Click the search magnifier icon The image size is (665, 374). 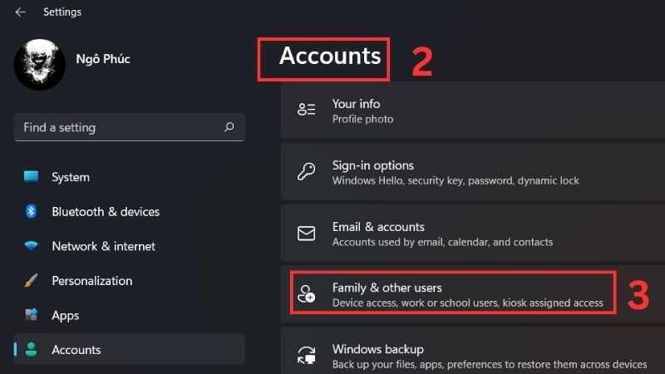point(229,127)
